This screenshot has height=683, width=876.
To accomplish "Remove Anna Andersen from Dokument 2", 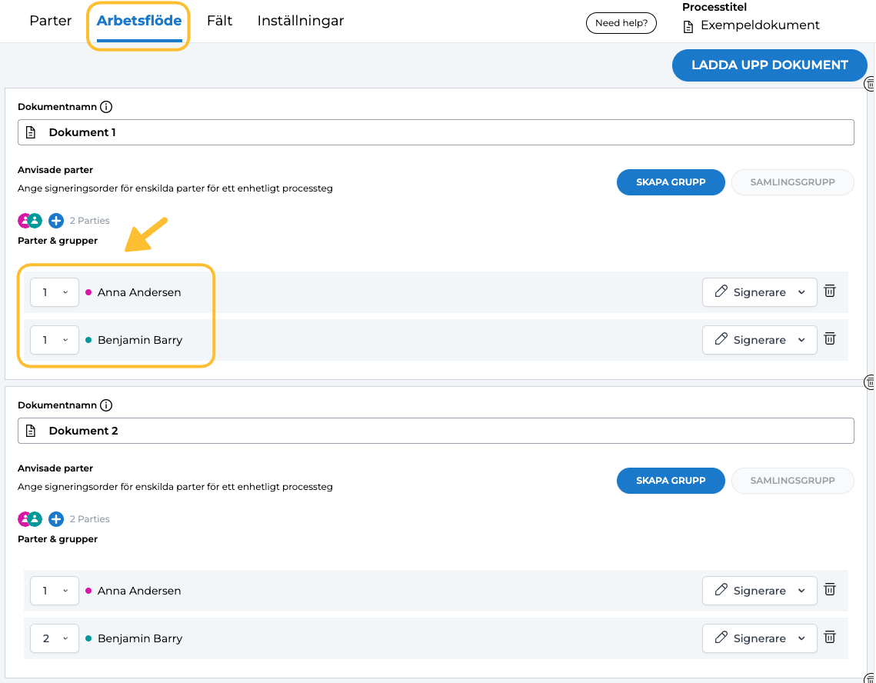I will [x=830, y=590].
